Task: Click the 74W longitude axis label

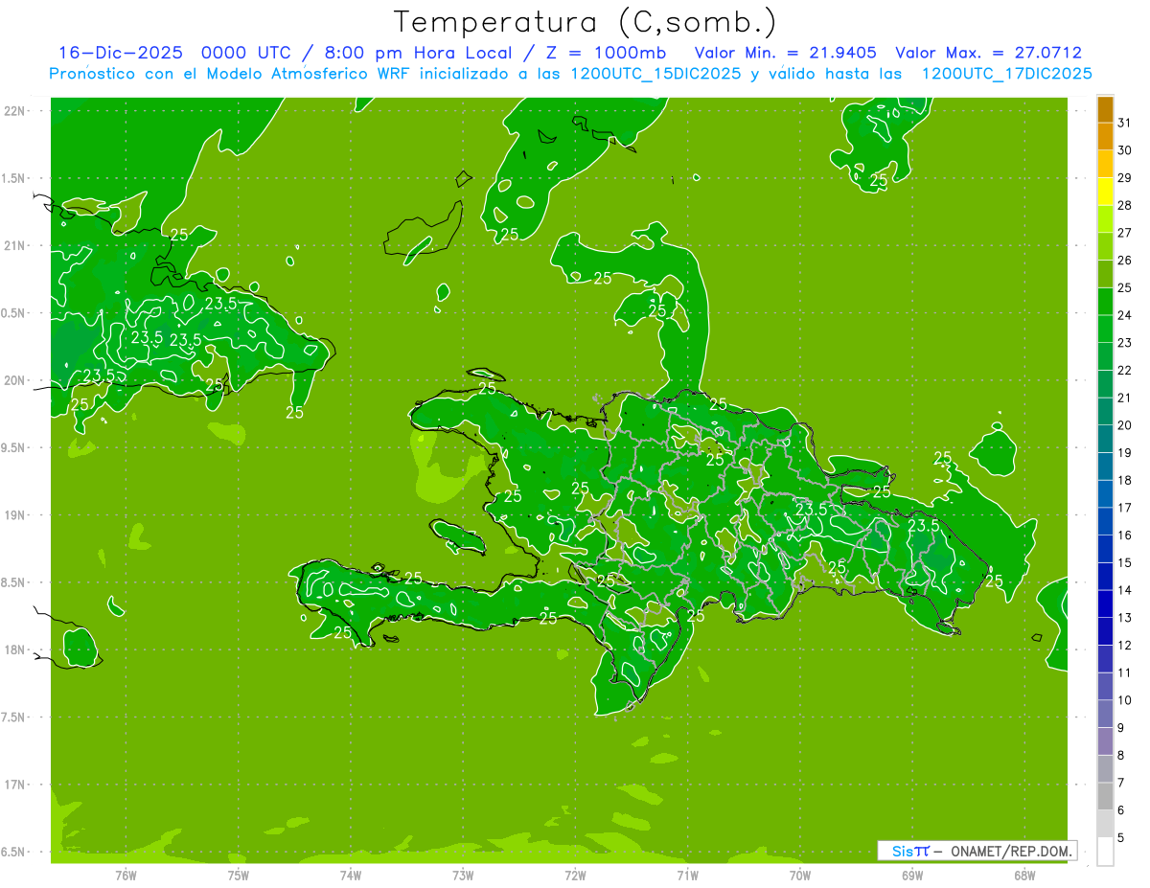Action: point(351,876)
